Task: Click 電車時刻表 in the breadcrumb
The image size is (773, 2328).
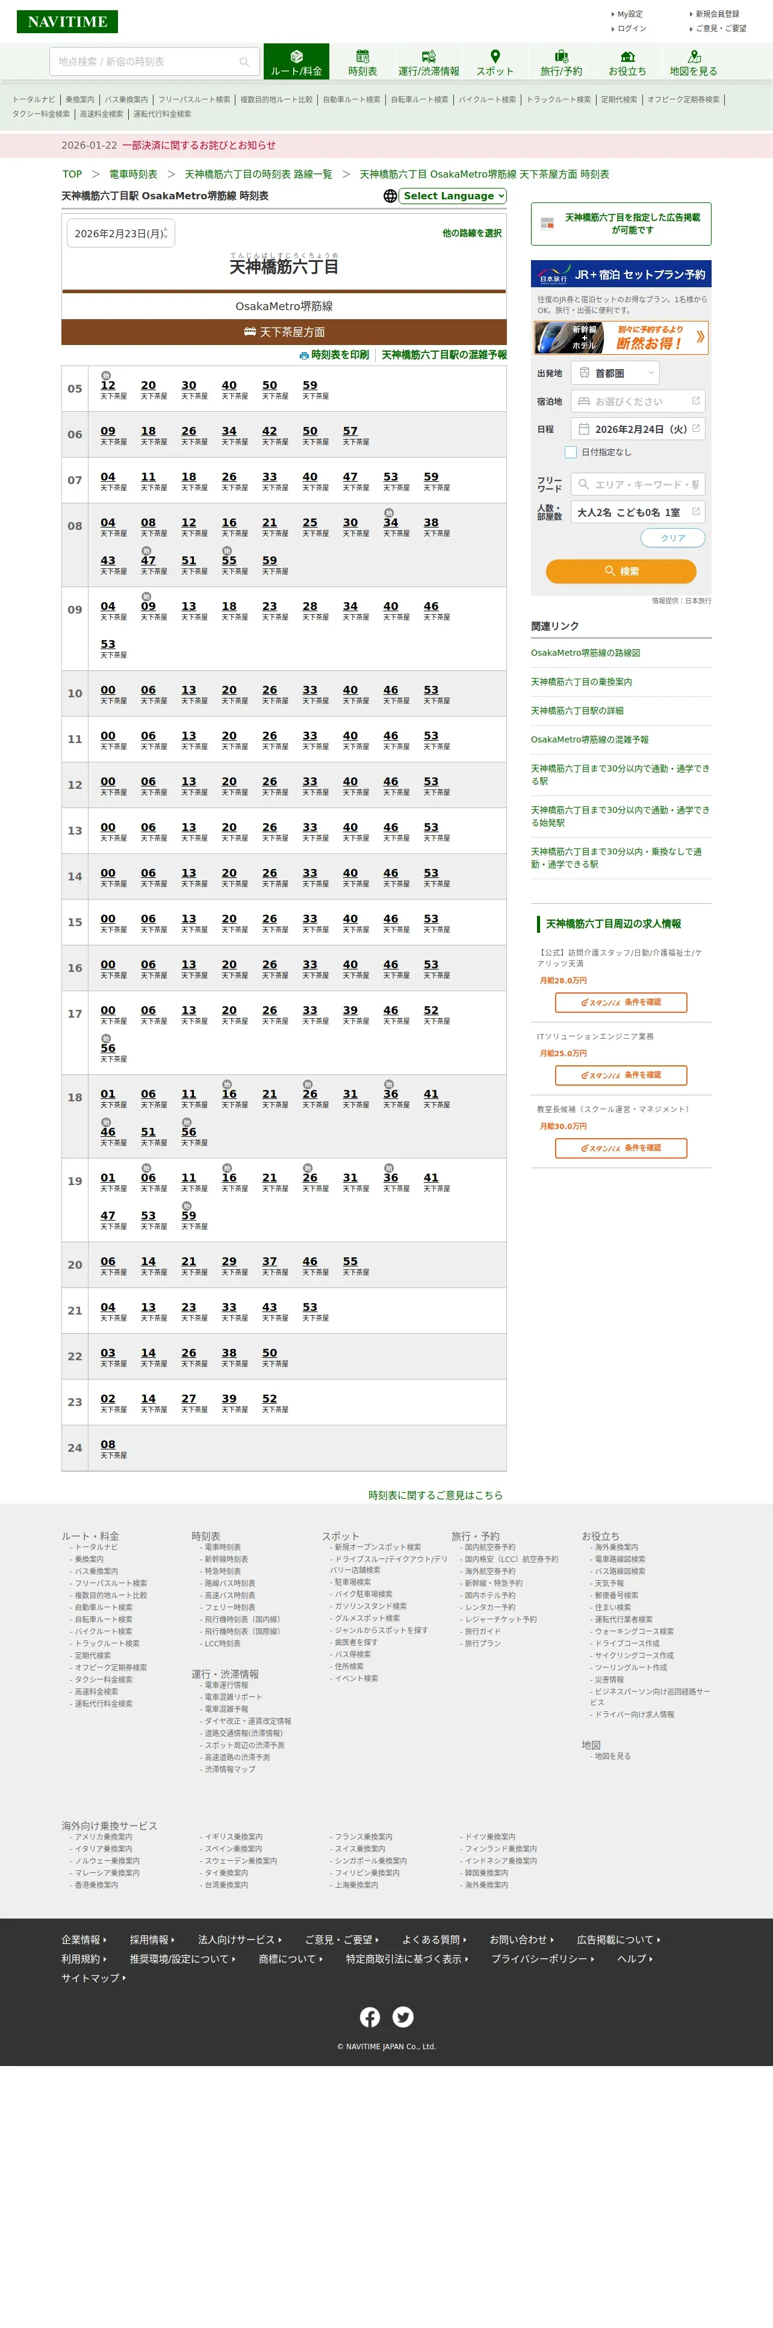Action: (132, 175)
